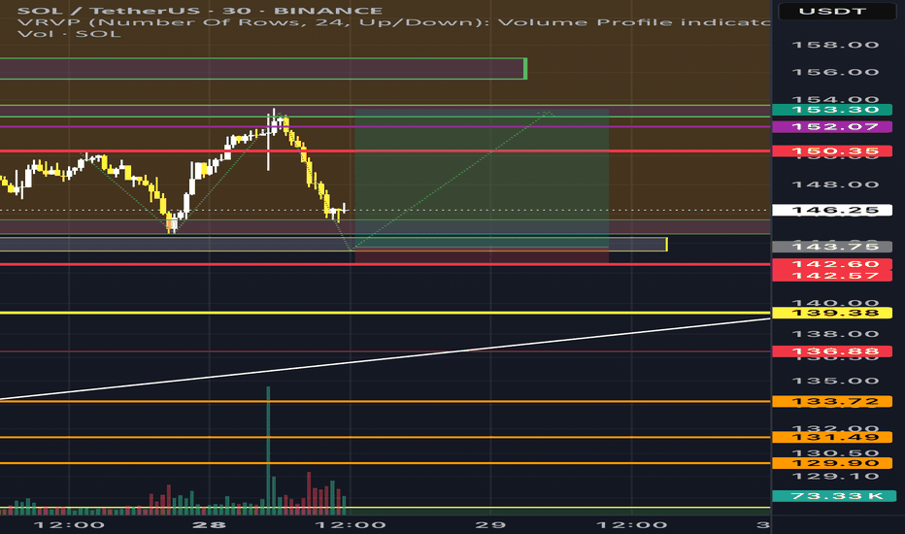
Task: Click the 73.33 K volume label
Action: tap(834, 496)
